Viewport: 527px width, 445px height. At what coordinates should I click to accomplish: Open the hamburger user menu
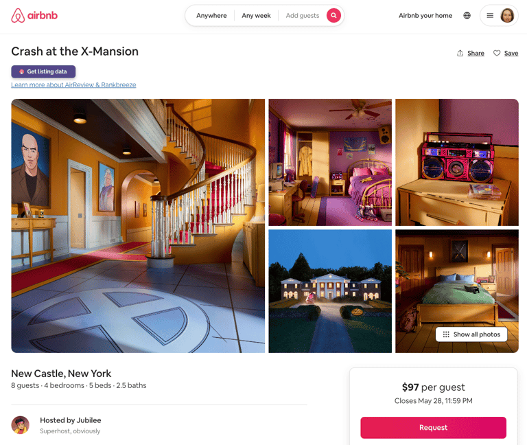click(x=490, y=16)
